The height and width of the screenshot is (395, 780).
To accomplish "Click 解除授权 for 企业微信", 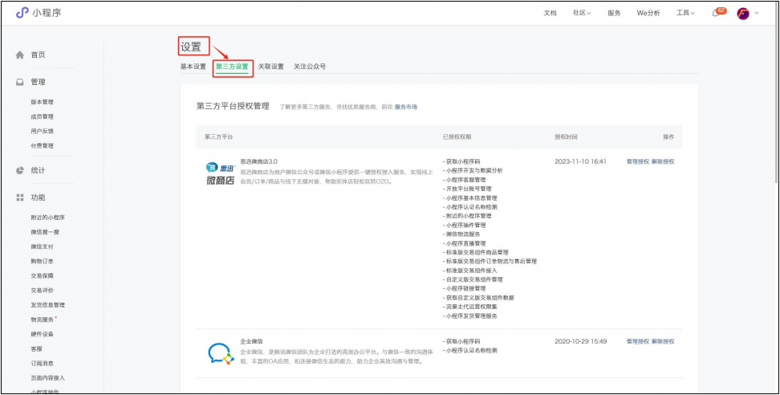I will click(663, 342).
